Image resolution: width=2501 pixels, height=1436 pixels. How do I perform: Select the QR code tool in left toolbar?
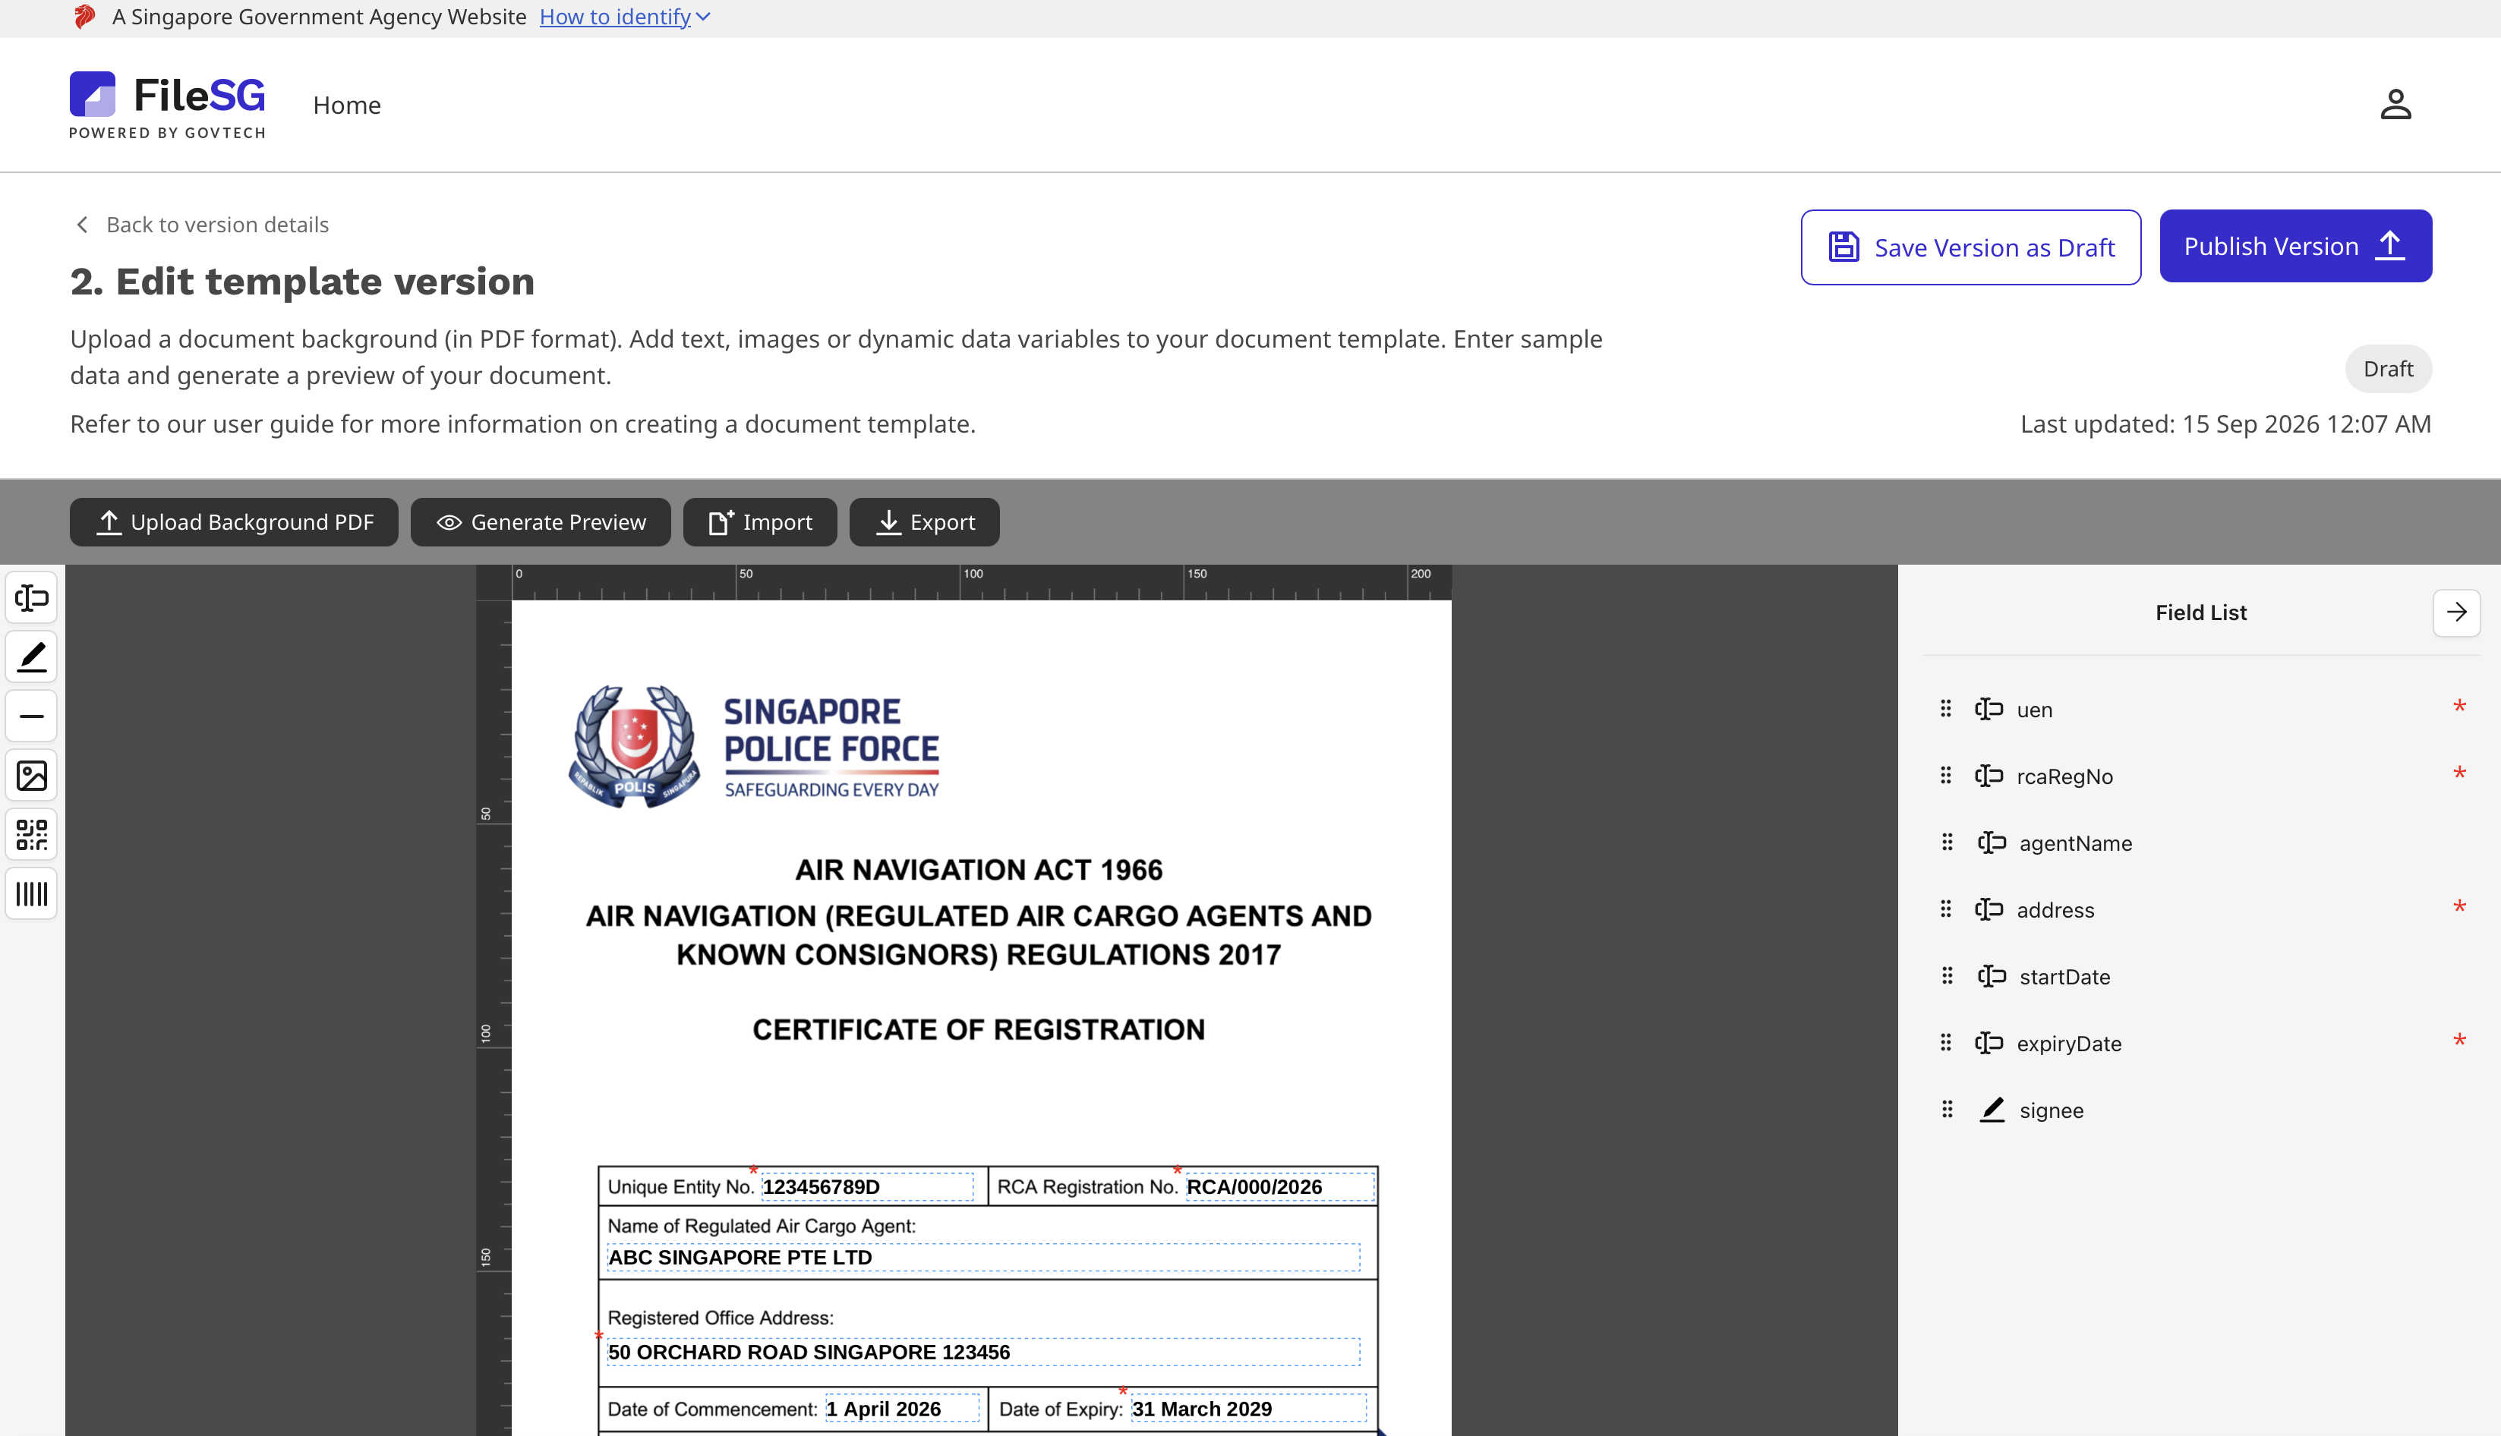[32, 834]
